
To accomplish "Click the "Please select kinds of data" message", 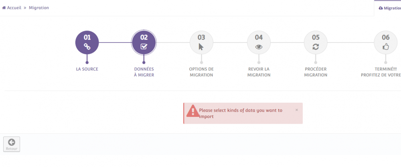I will 241,113.
